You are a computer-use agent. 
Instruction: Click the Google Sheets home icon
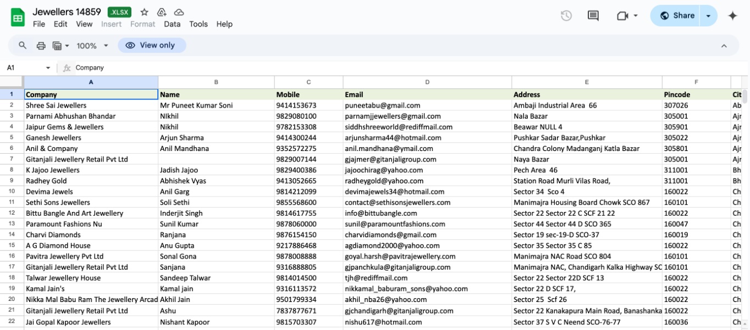pyautogui.click(x=18, y=17)
